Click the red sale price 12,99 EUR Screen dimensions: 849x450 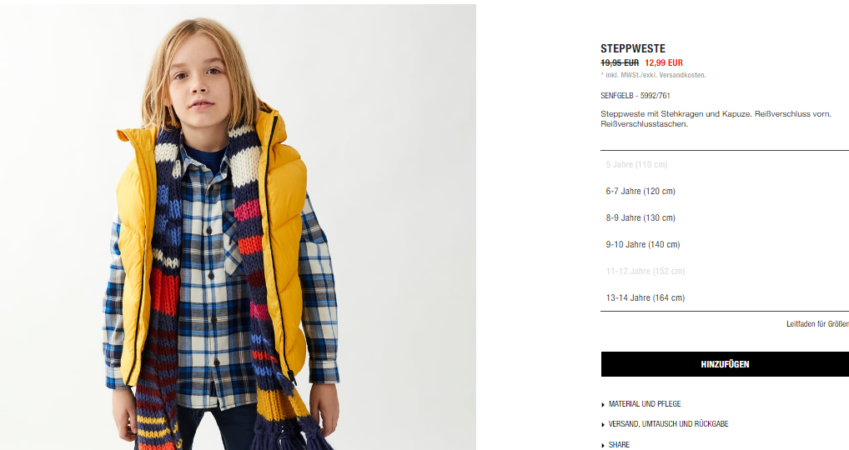click(x=664, y=62)
